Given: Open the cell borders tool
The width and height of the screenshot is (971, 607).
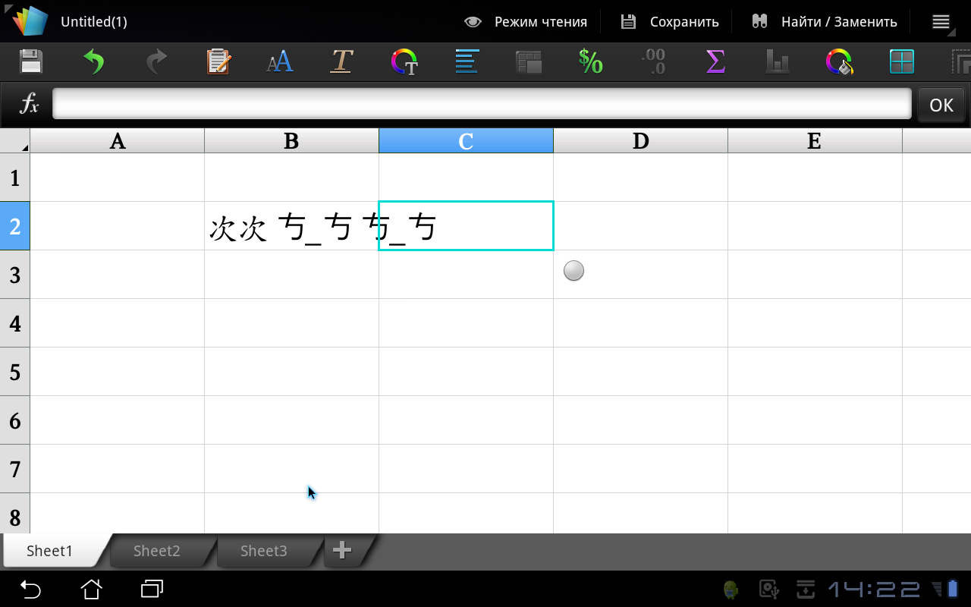Looking at the screenshot, I should point(901,61).
